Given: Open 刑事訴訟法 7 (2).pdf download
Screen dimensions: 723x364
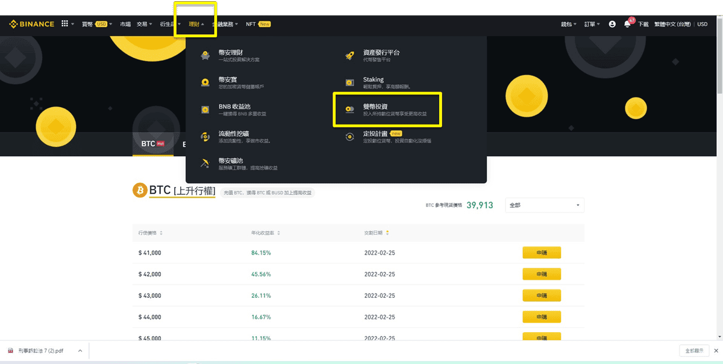Looking at the screenshot, I should click(x=41, y=350).
